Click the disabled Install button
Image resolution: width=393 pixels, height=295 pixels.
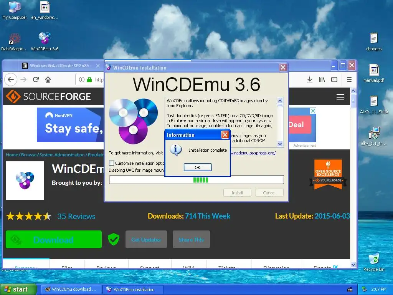coord(237,193)
